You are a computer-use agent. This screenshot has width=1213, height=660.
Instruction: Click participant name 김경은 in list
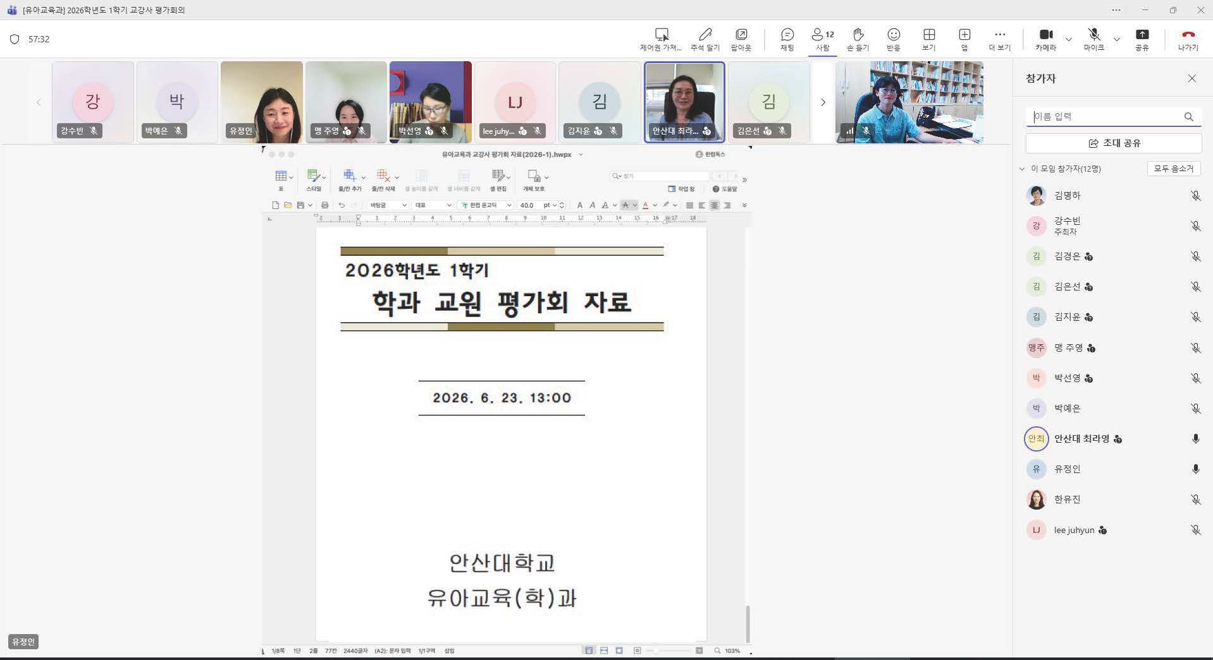pos(1068,256)
